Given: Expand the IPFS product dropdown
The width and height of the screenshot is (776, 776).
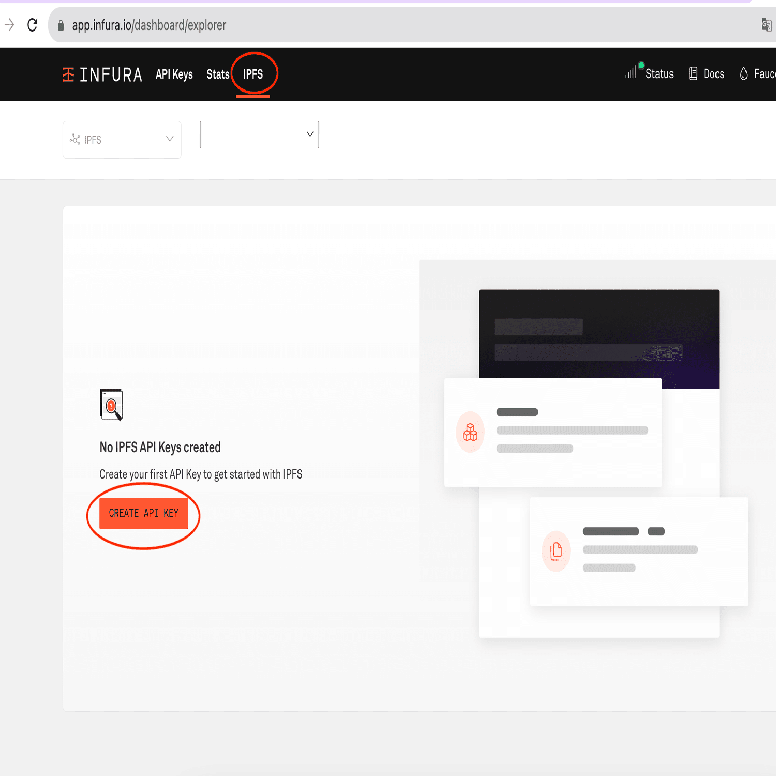Looking at the screenshot, I should click(x=122, y=140).
